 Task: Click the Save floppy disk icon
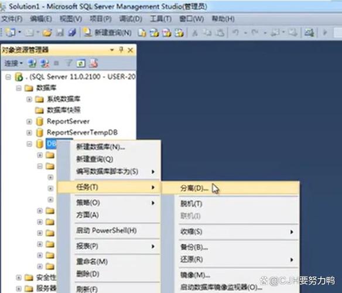pos(60,33)
